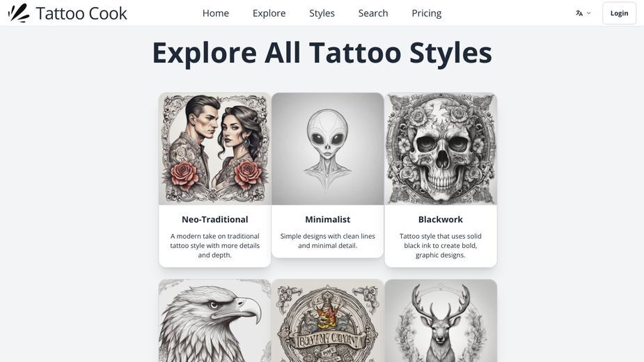Click the Tattoo Cook site title
644x362 pixels.
(81, 13)
